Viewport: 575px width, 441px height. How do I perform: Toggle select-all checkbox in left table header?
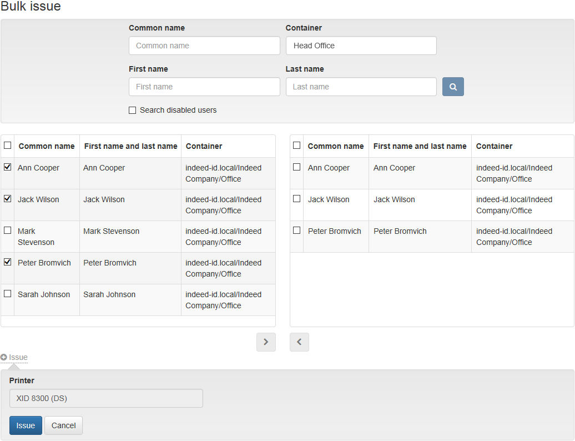pyautogui.click(x=8, y=146)
